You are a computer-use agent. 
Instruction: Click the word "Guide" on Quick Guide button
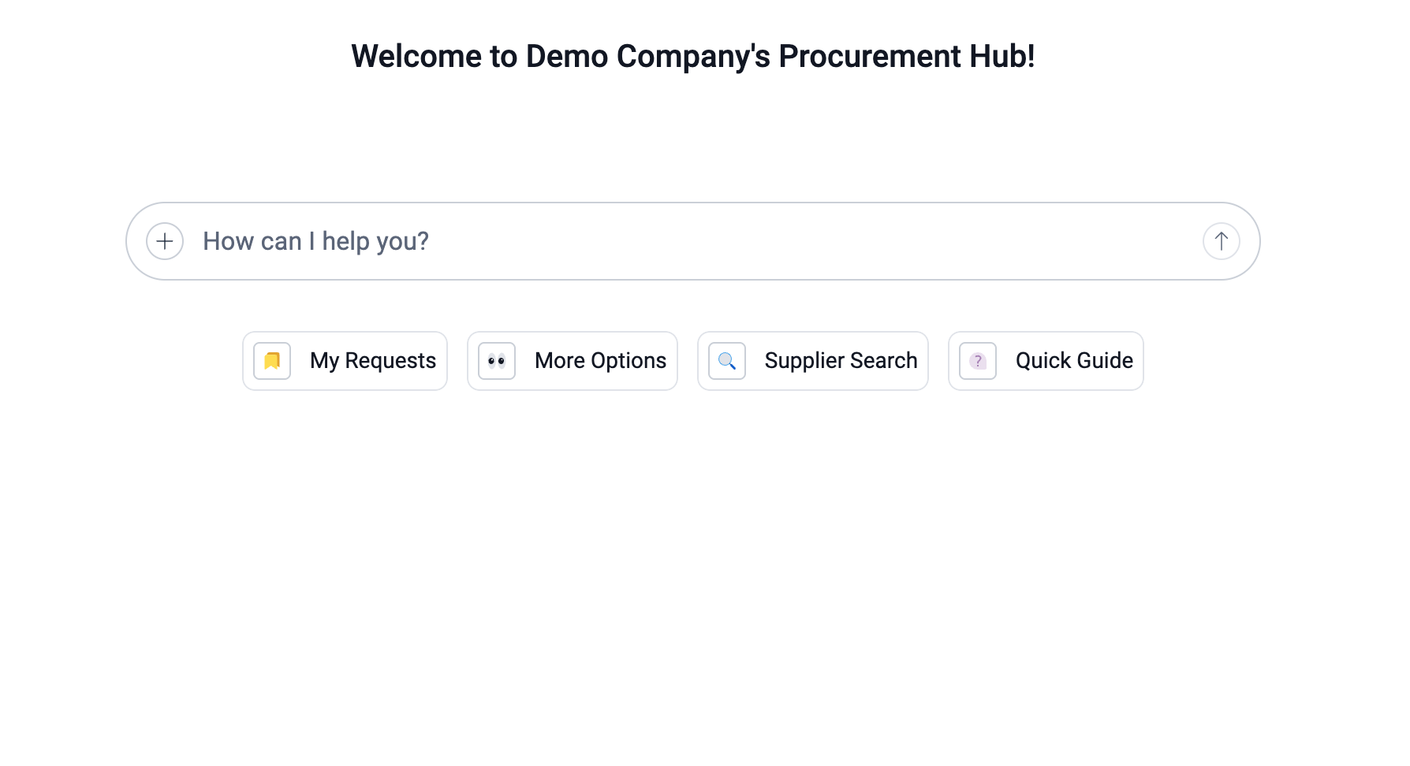coord(1104,361)
